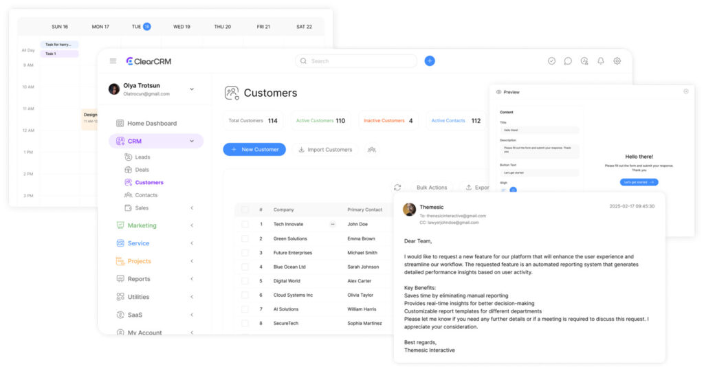The width and height of the screenshot is (704, 369).
Task: Click the checkmark tasks icon in header
Action: (551, 61)
